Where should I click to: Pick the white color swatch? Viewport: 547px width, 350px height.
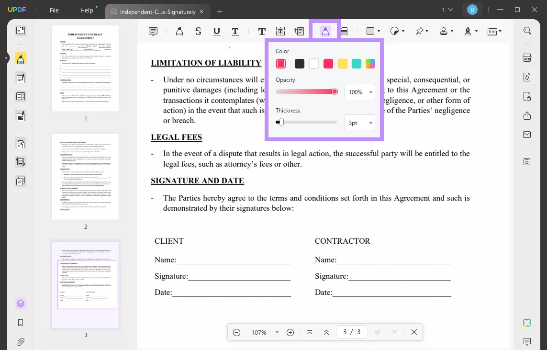click(313, 64)
